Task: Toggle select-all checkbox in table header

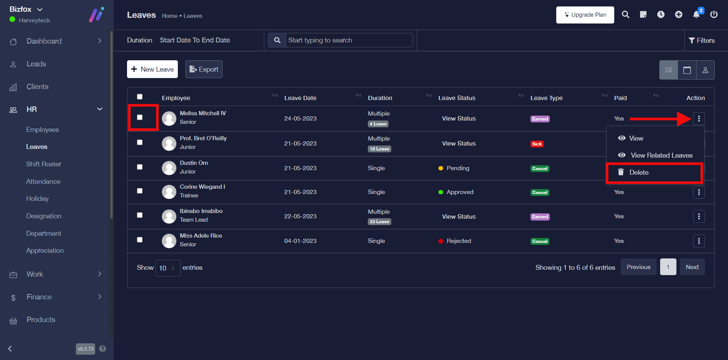Action: coord(140,97)
